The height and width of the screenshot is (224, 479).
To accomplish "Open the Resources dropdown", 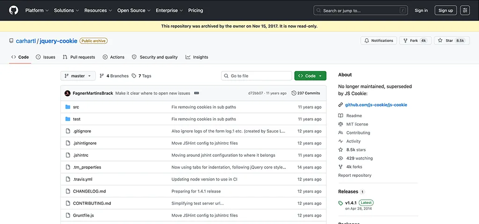I will pos(98,10).
